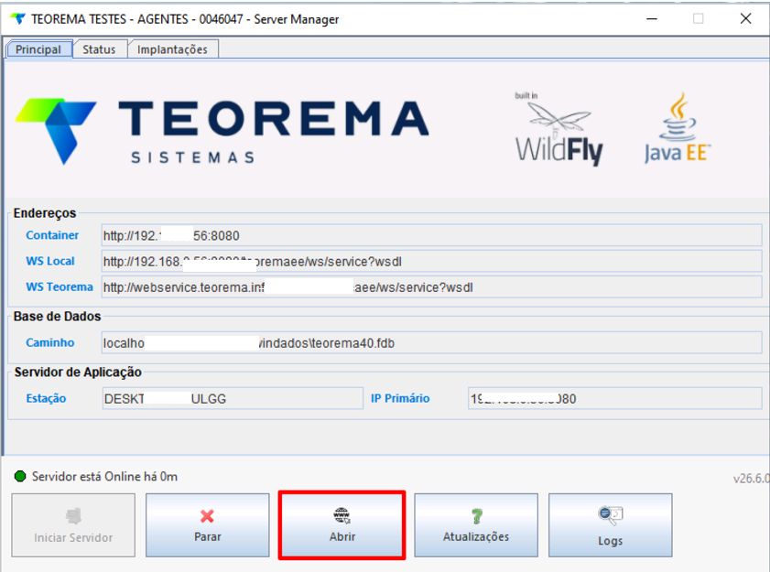Click the WS Teorema label
Screen dimensions: 770x572
click(60, 286)
